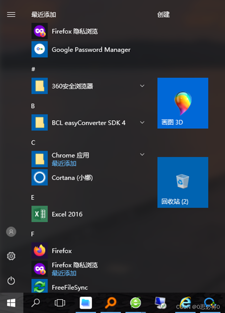Screen dimensions: 225x313
Task: Open the Chrome 应用 folder icon
Action: pos(39,159)
